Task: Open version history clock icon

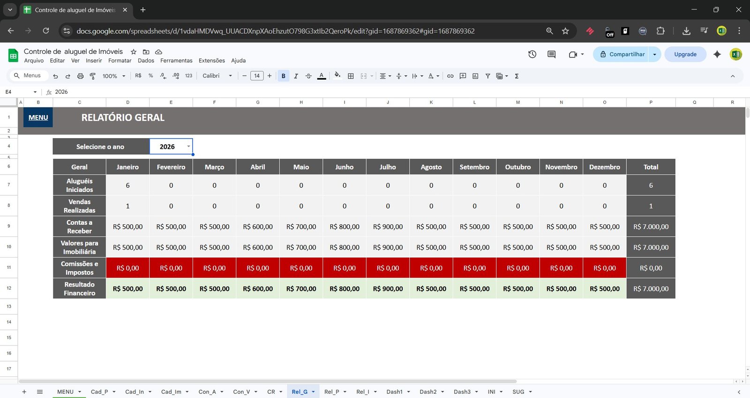Action: (532, 54)
